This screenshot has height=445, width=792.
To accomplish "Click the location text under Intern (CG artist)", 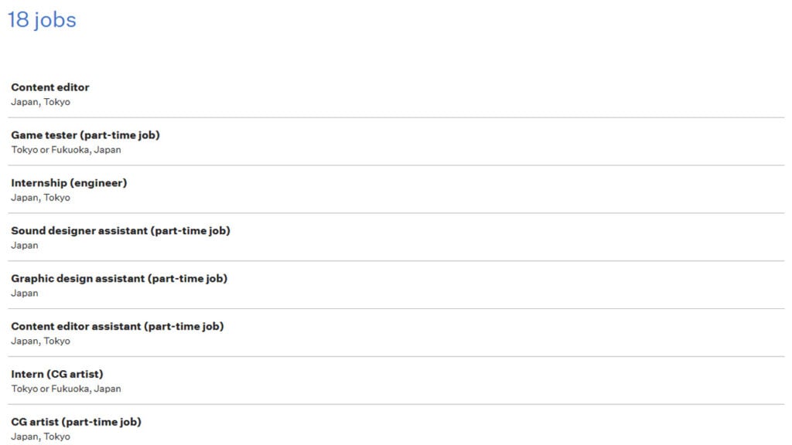I will [x=66, y=389].
